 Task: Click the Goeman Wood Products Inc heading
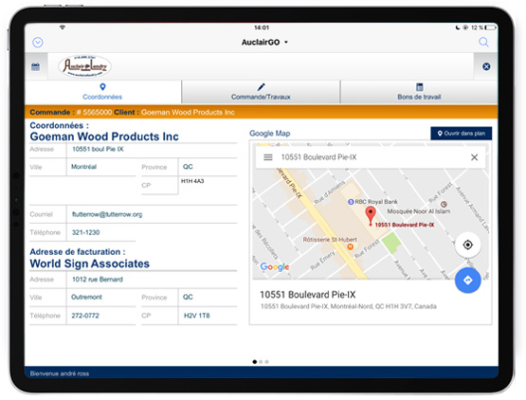(104, 136)
